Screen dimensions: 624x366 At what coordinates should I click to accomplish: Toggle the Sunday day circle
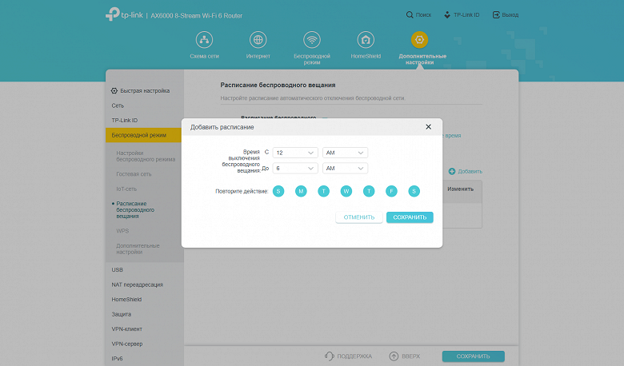[x=278, y=191]
